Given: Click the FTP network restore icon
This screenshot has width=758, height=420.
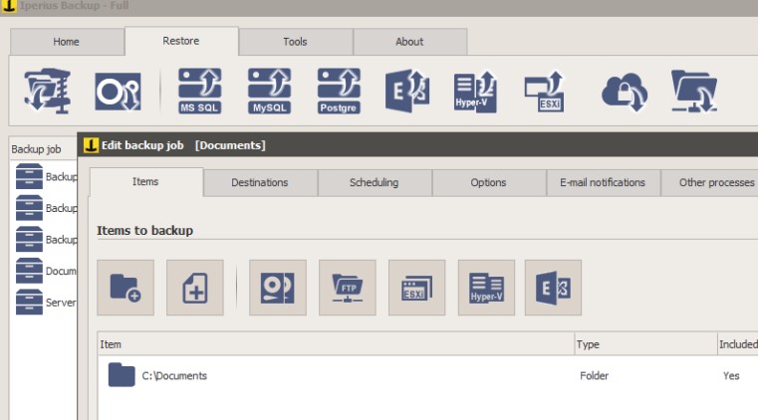Looking at the screenshot, I should click(694, 91).
